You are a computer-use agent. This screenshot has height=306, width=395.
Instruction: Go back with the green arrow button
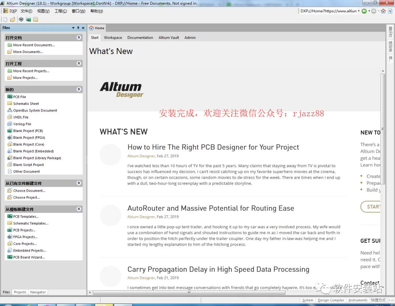pyautogui.click(x=364, y=11)
